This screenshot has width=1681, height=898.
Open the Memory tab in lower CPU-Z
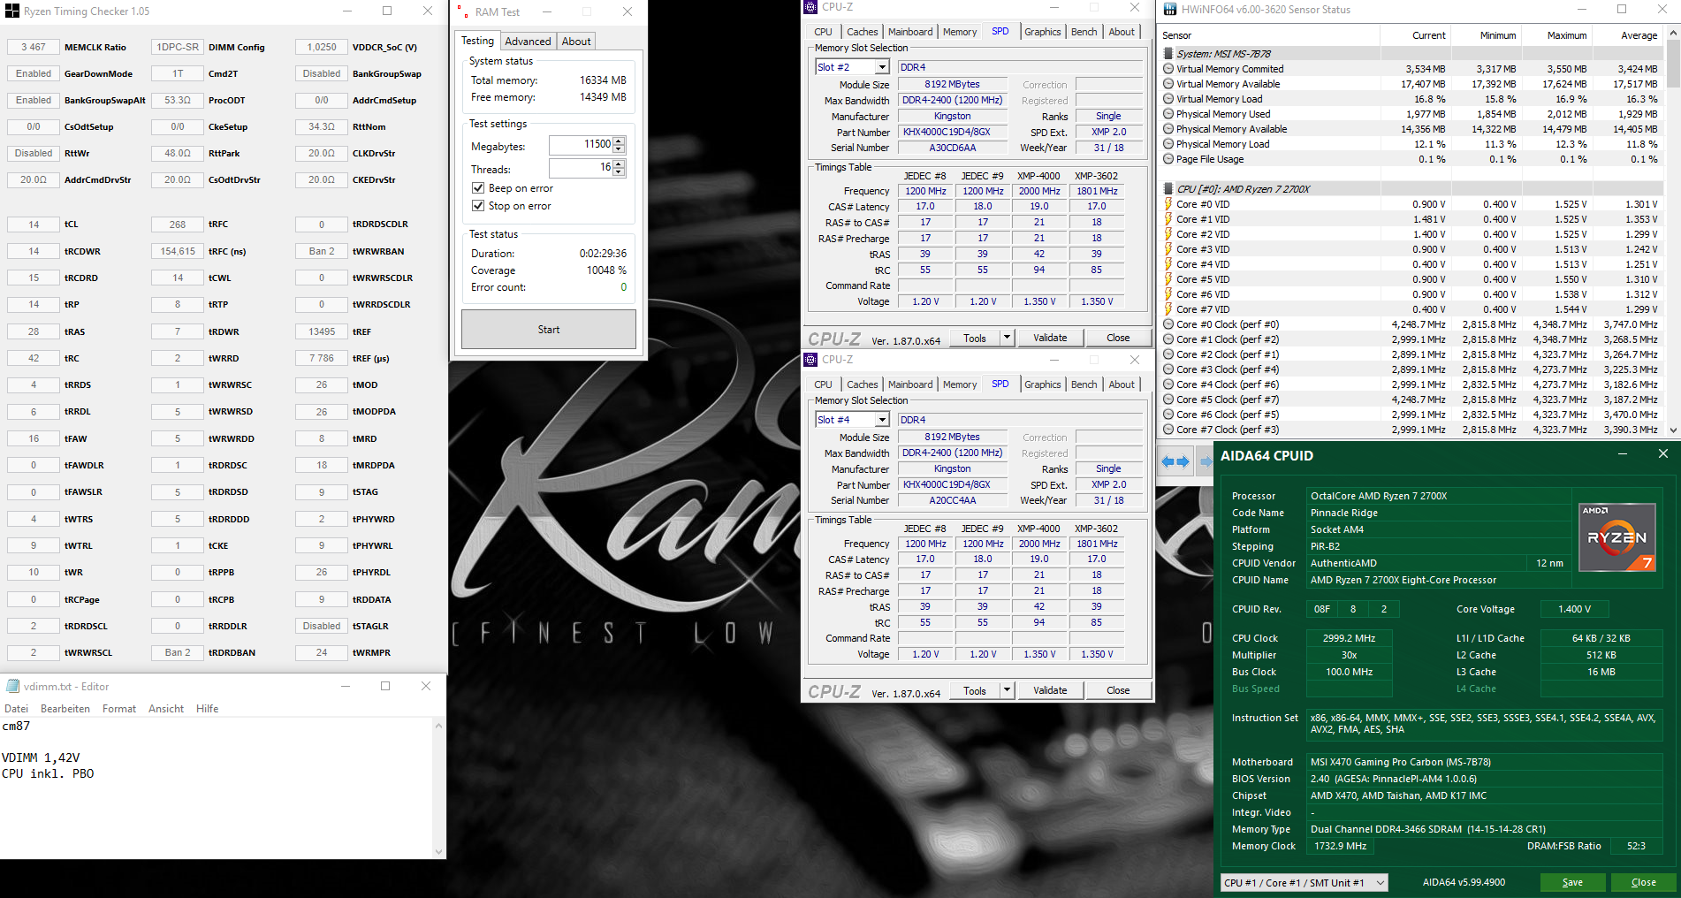pos(960,384)
